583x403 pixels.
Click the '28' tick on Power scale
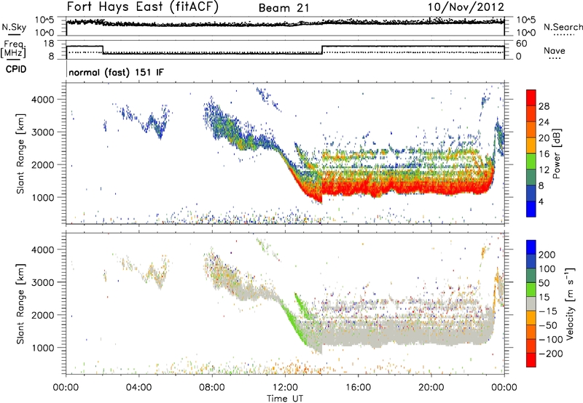[544, 106]
